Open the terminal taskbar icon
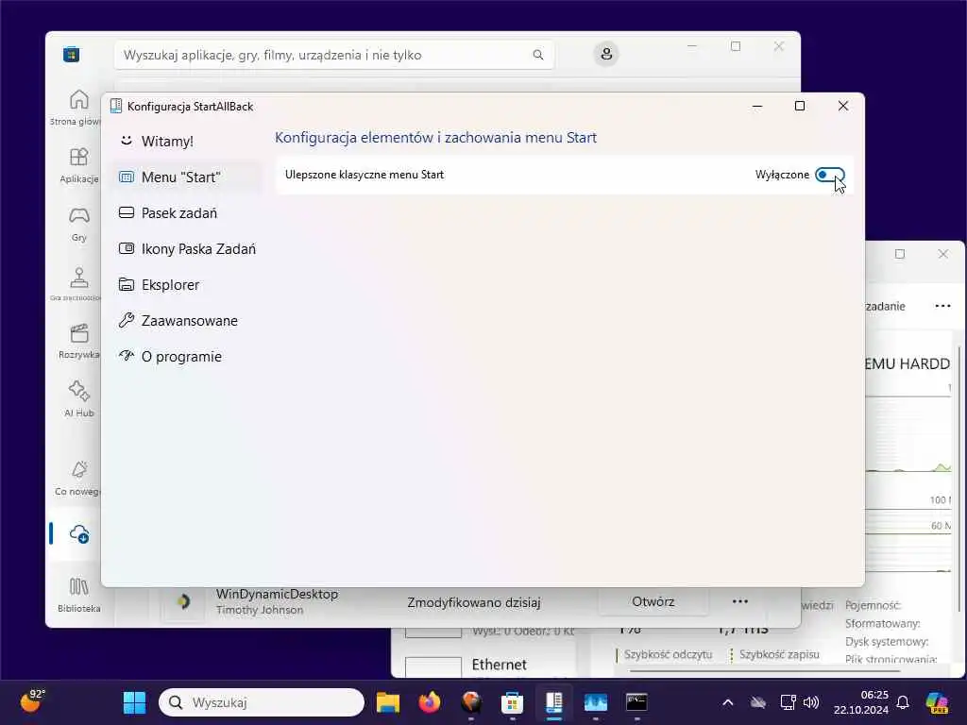The image size is (967, 725). pyautogui.click(x=636, y=702)
